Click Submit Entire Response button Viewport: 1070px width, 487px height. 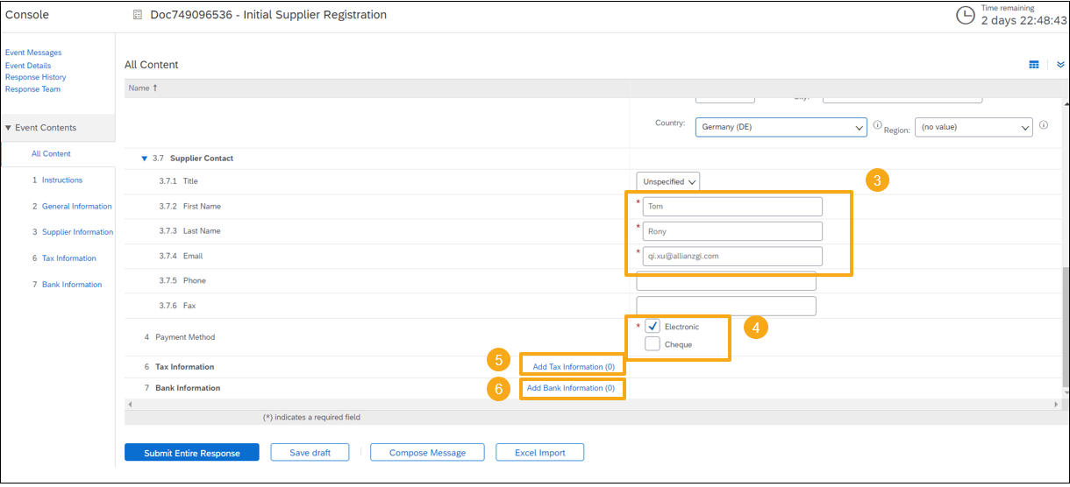point(192,453)
